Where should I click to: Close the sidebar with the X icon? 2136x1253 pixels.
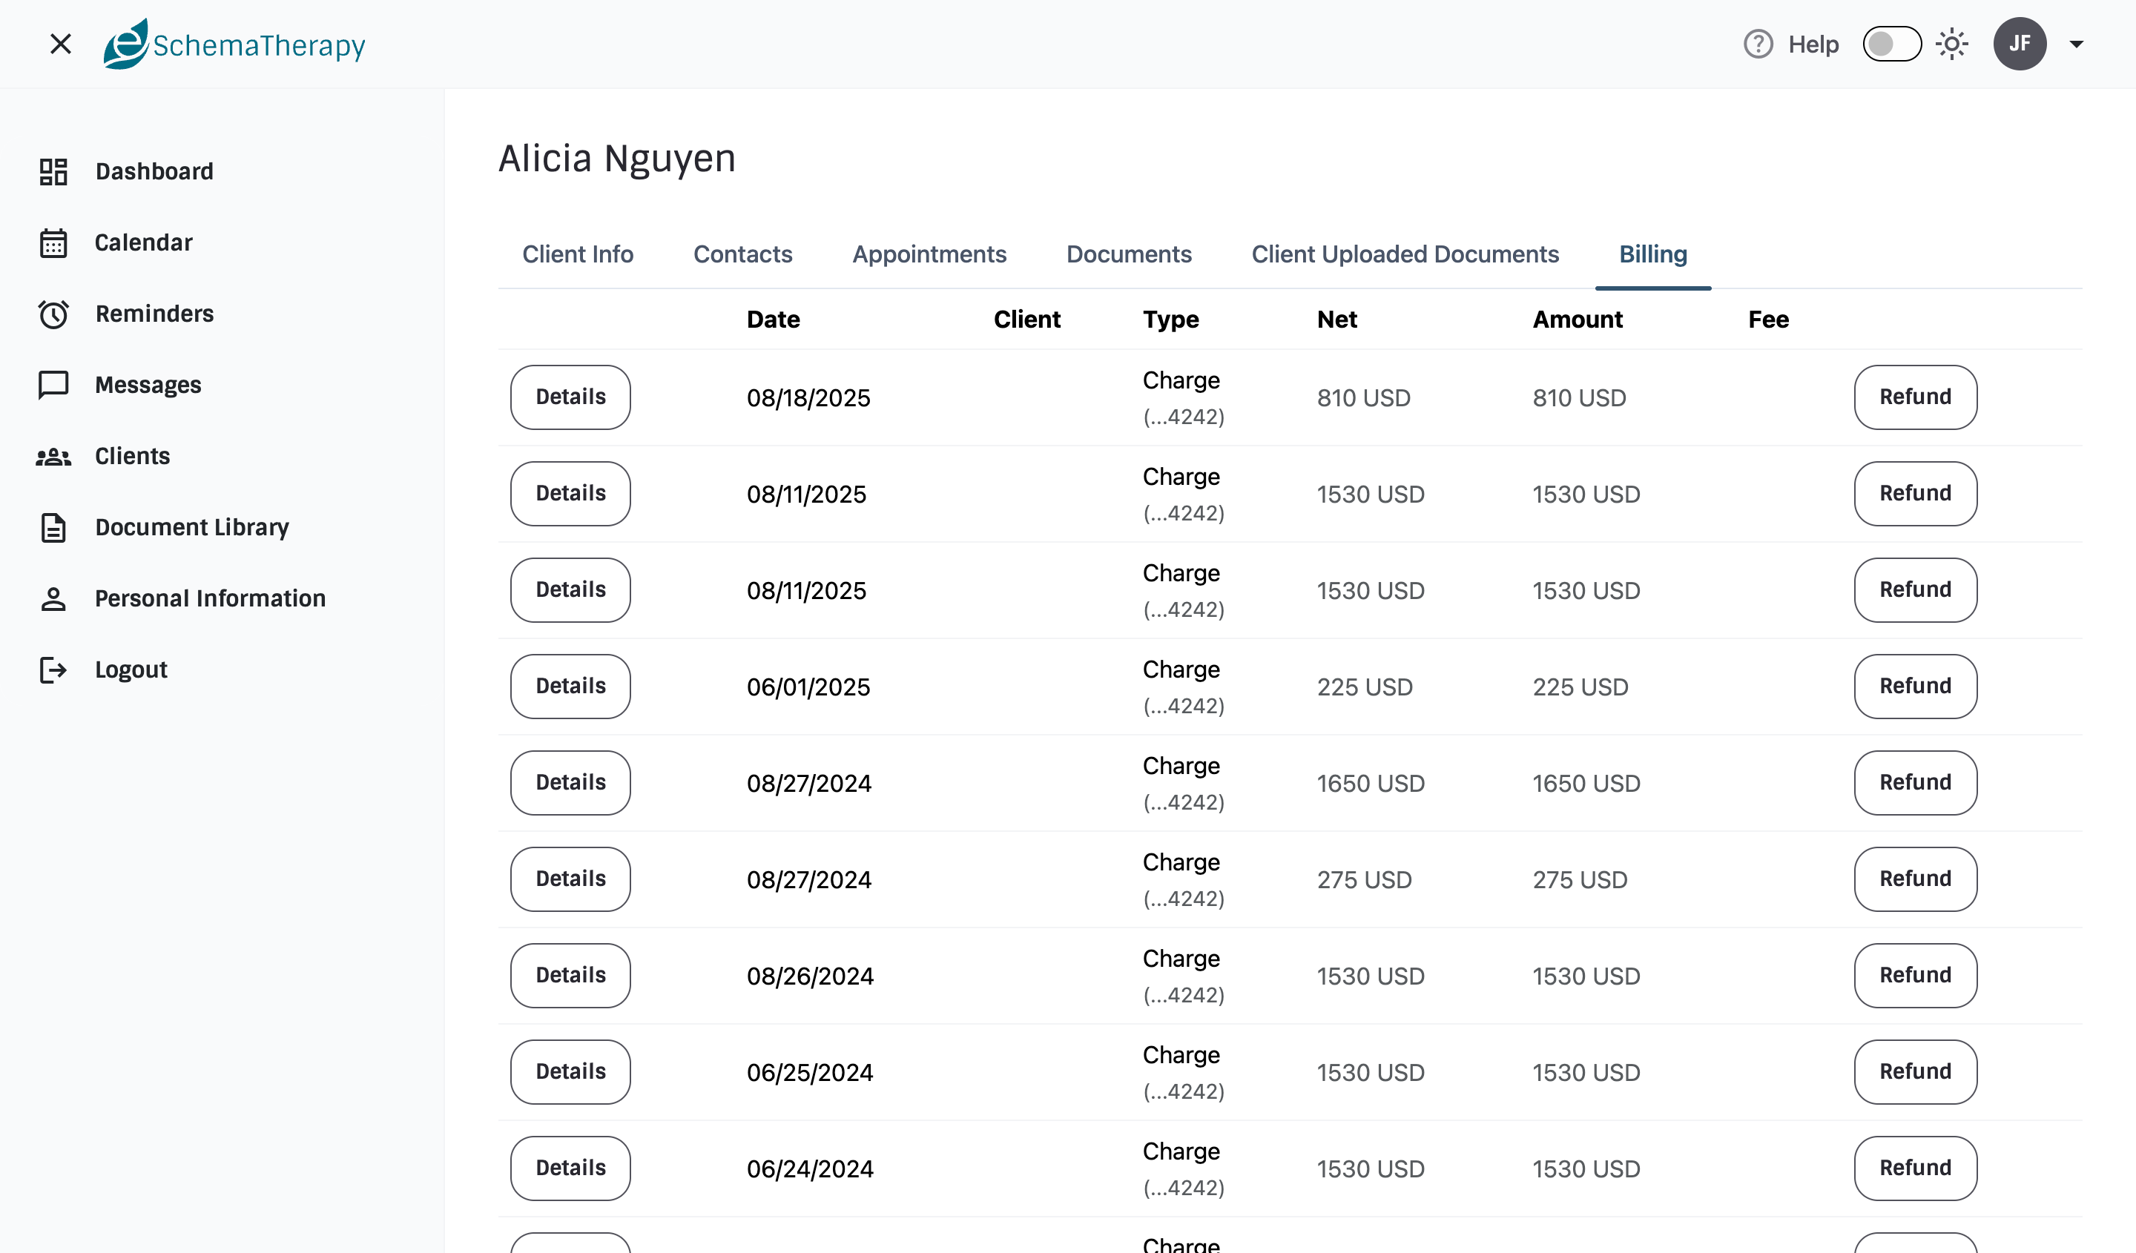tap(60, 44)
